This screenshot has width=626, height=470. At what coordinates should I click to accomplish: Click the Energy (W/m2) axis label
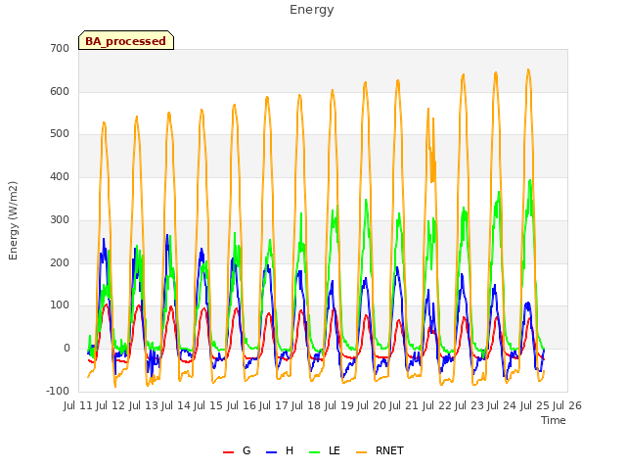[13, 220]
